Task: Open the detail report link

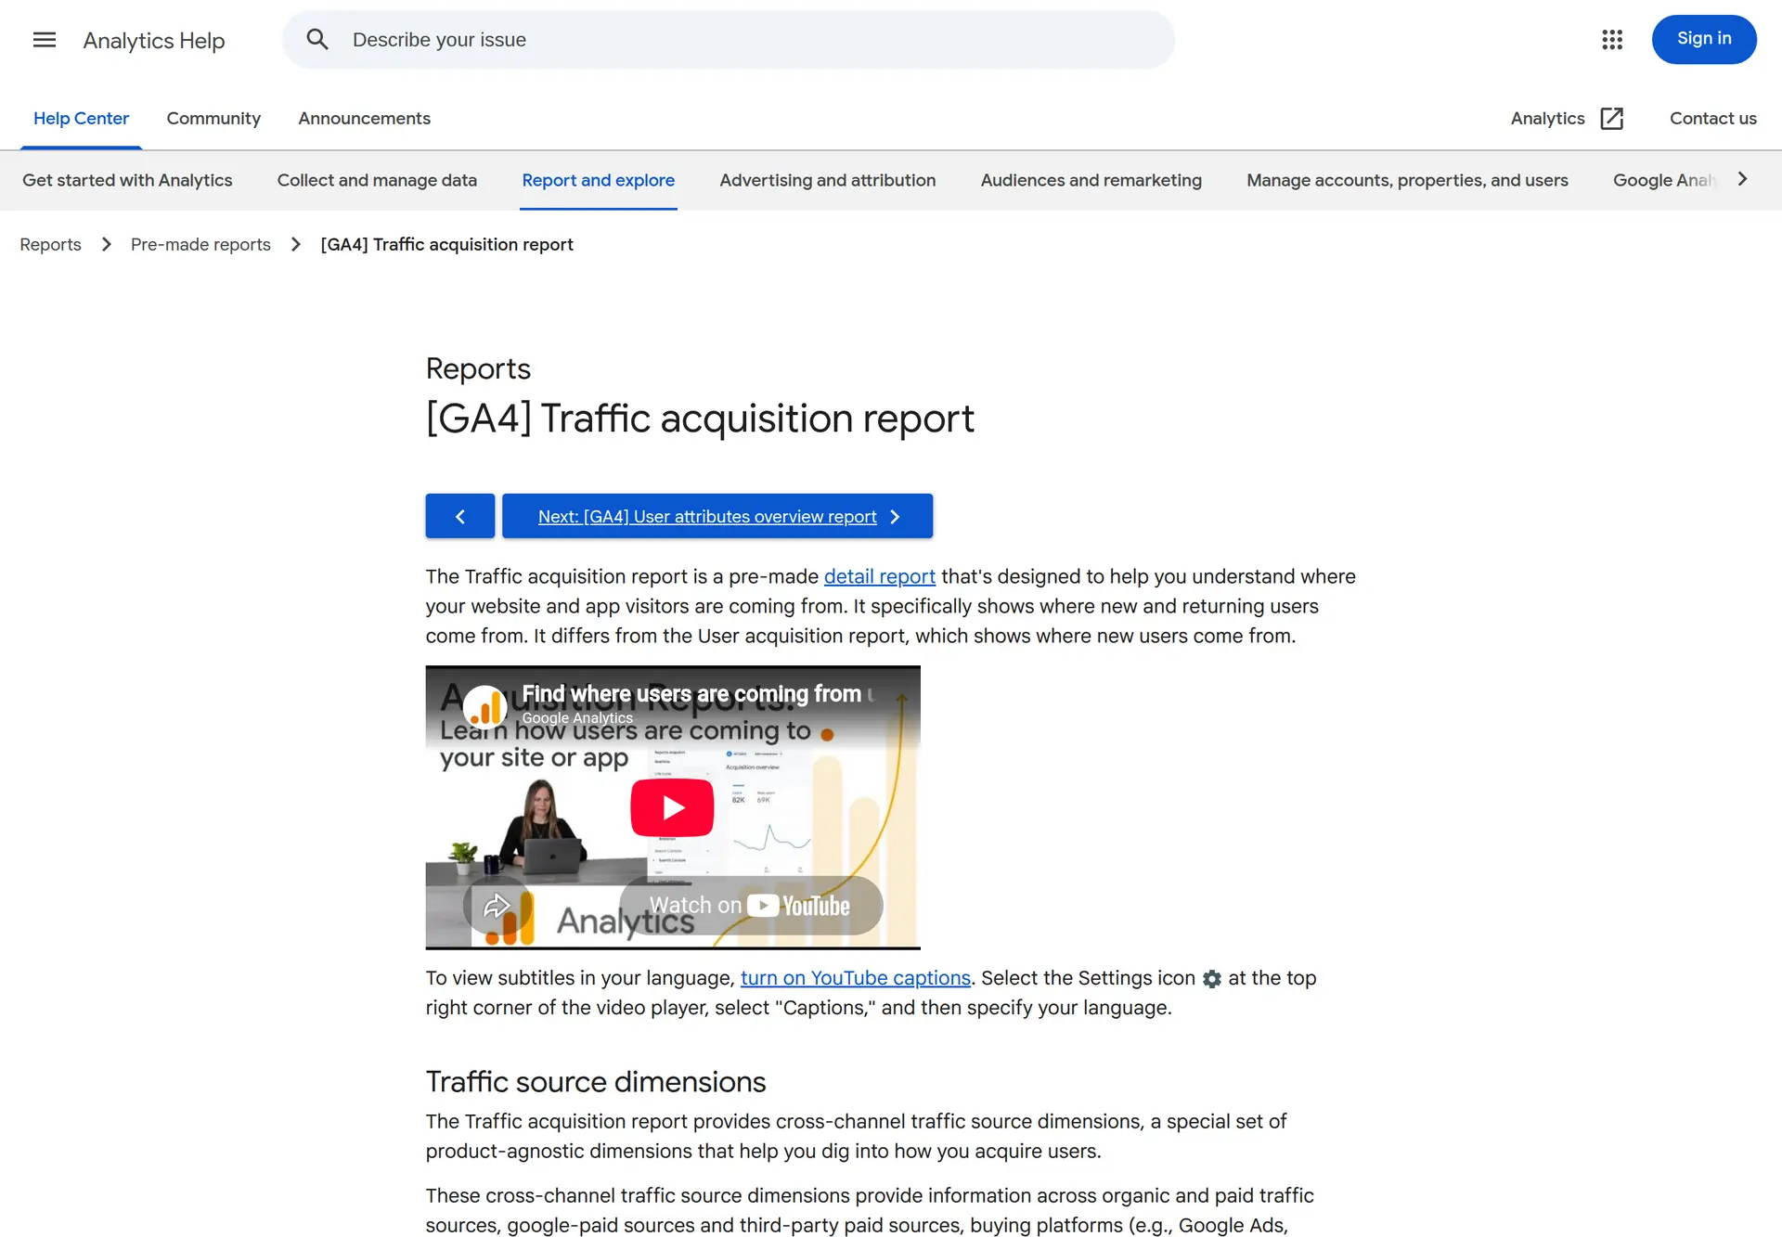Action: [879, 576]
